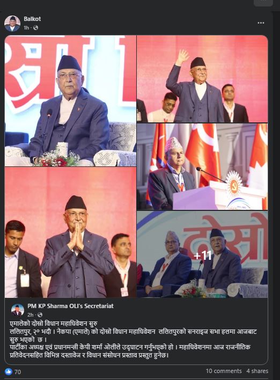Click the button at the top right edge
The image size is (280, 380).
[x=263, y=2]
